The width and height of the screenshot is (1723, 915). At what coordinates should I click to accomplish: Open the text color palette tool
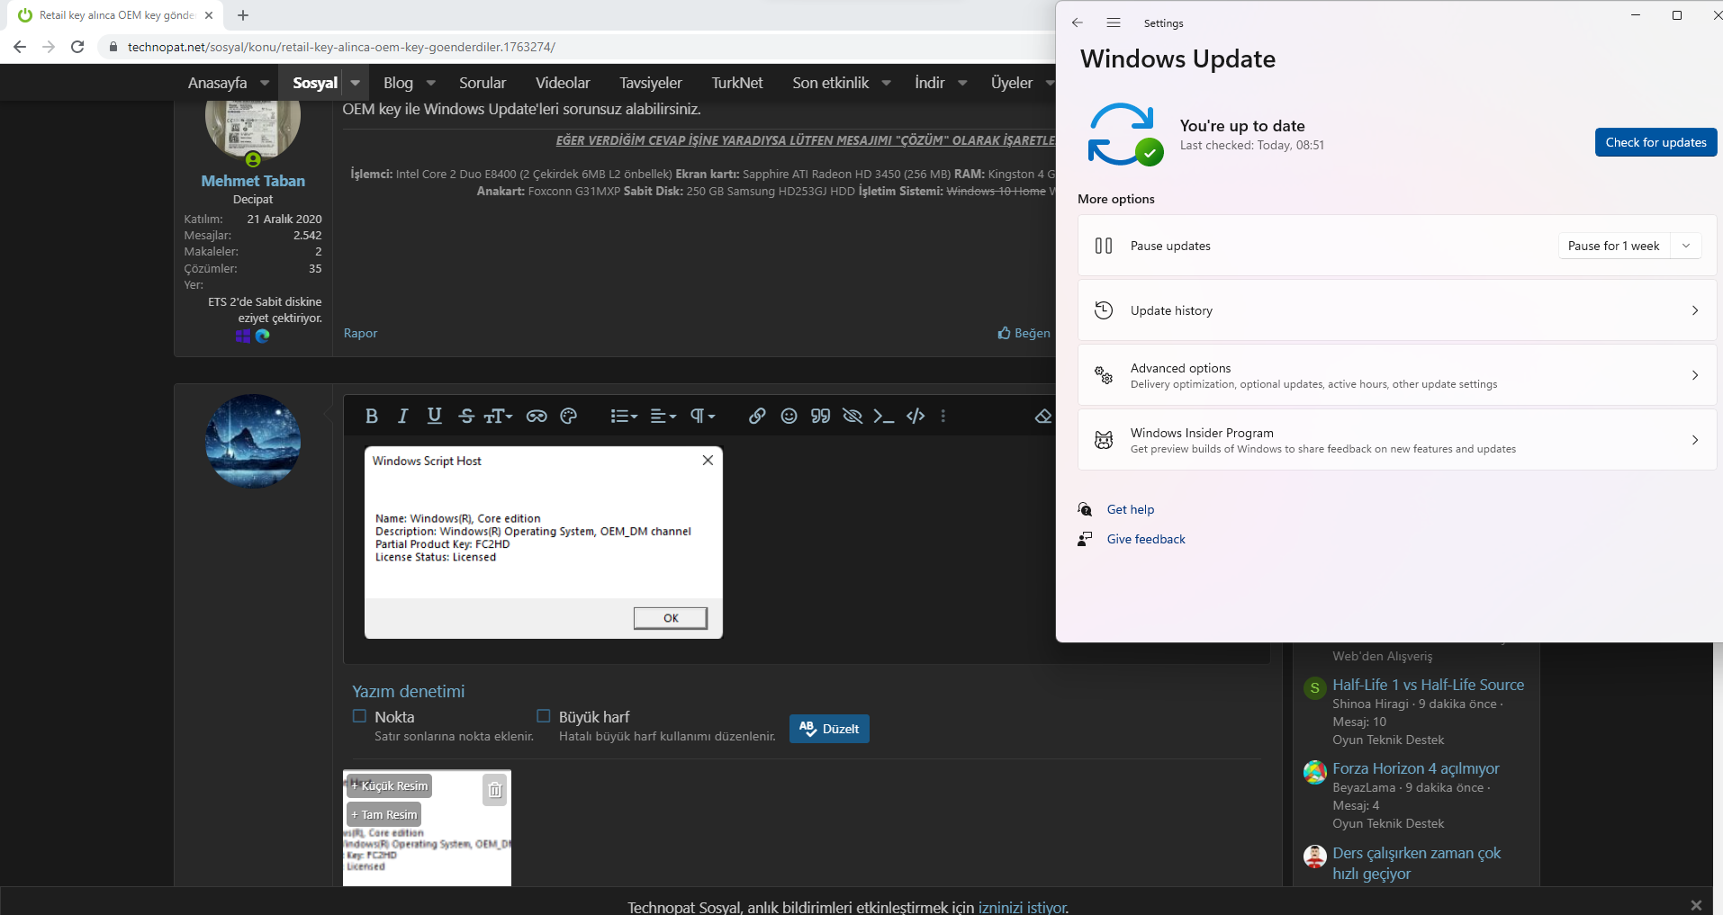[x=568, y=416]
